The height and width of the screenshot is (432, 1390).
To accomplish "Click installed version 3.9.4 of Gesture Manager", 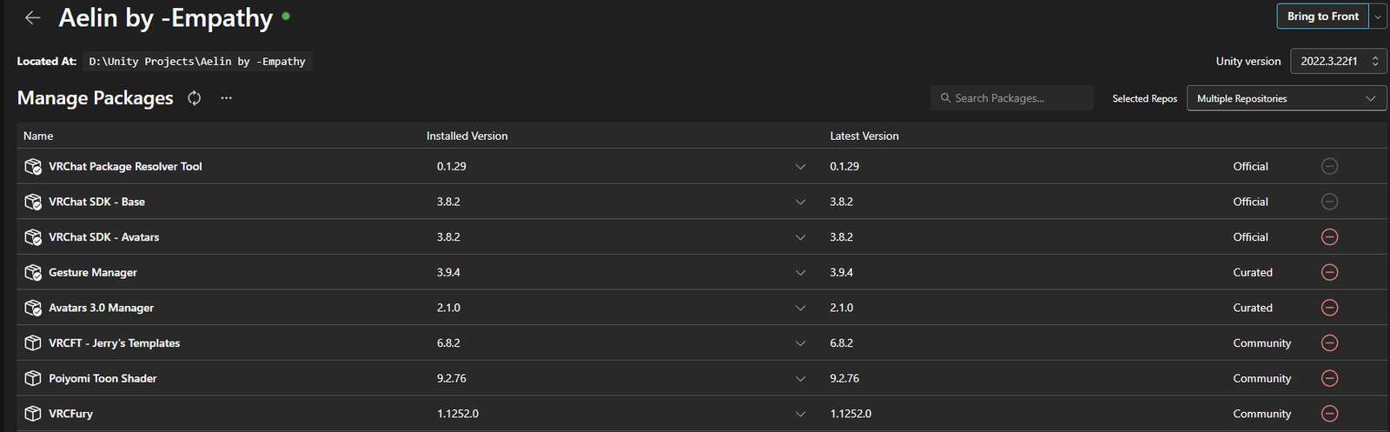I will point(448,272).
